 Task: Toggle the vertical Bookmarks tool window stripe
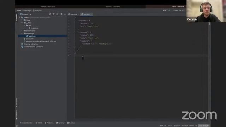(x=17, y=115)
